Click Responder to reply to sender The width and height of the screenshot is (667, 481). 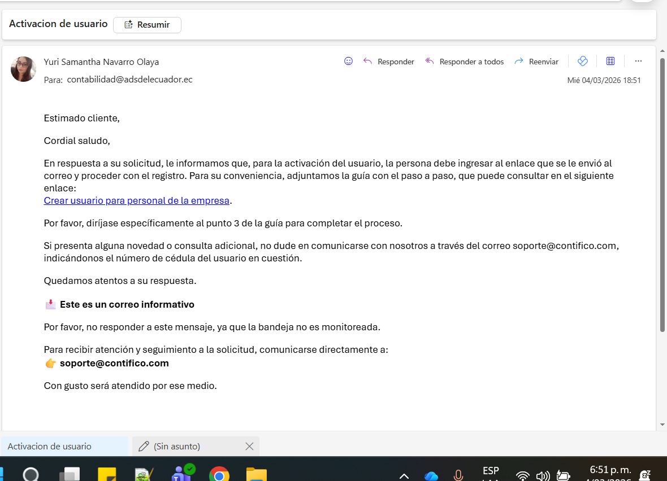point(389,62)
